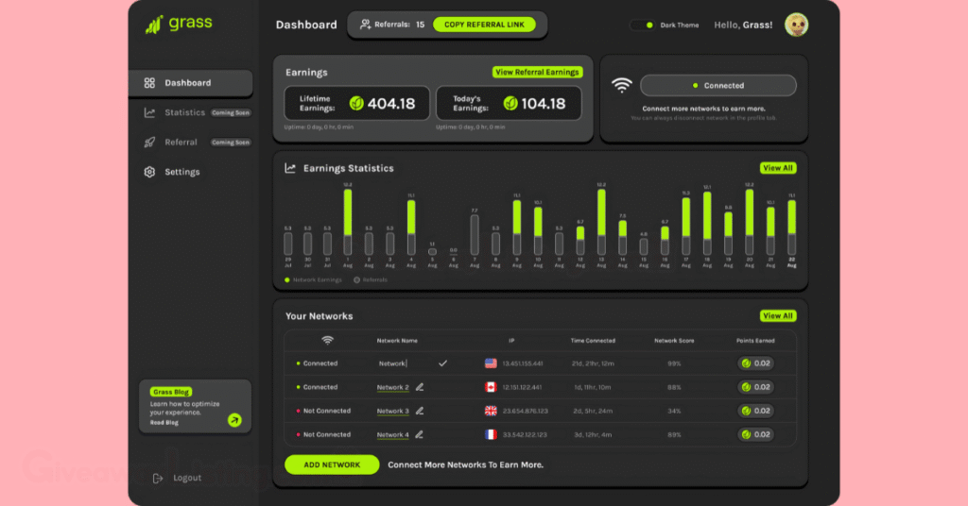This screenshot has height=506, width=968.
Task: Click the 1 Aug bar in chart
Action: pyautogui.click(x=348, y=223)
